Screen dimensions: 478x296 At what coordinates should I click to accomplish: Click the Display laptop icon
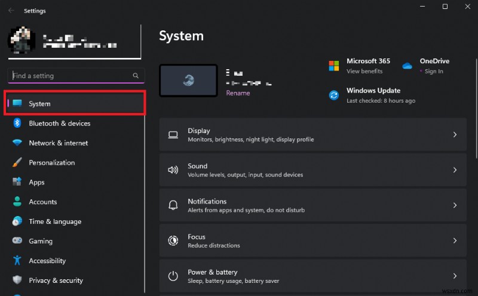pyautogui.click(x=173, y=135)
